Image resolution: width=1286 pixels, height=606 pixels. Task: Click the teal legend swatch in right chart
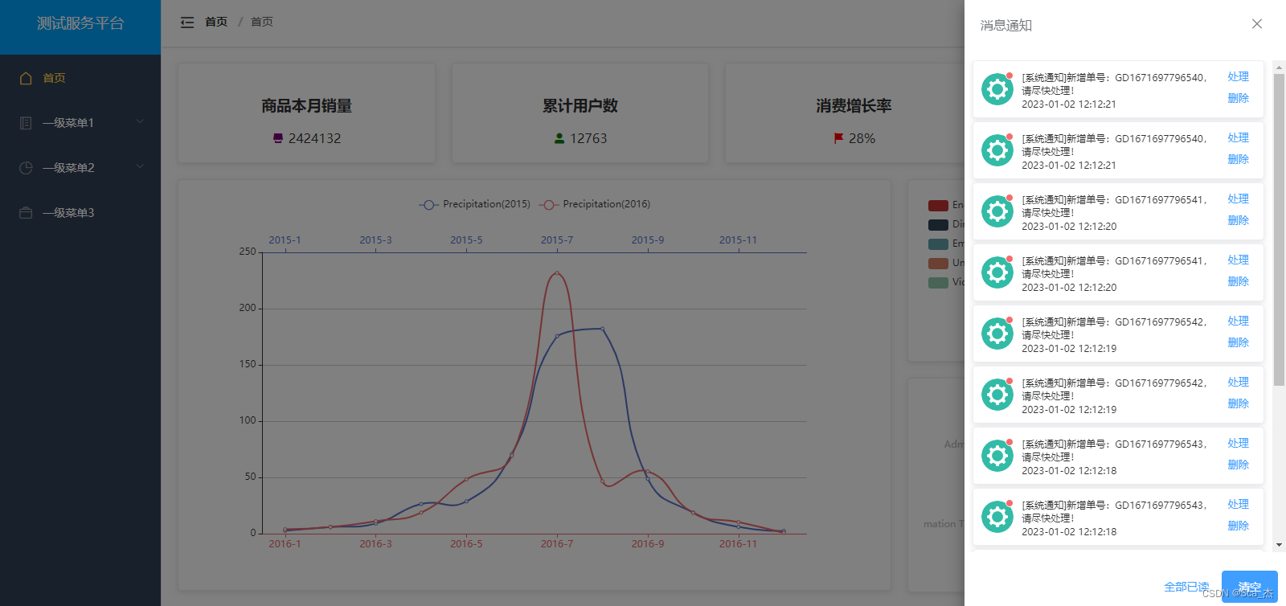pyautogui.click(x=938, y=244)
